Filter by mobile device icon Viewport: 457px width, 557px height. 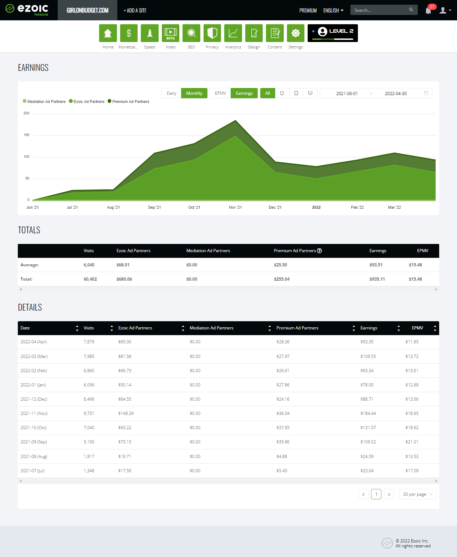tap(282, 93)
